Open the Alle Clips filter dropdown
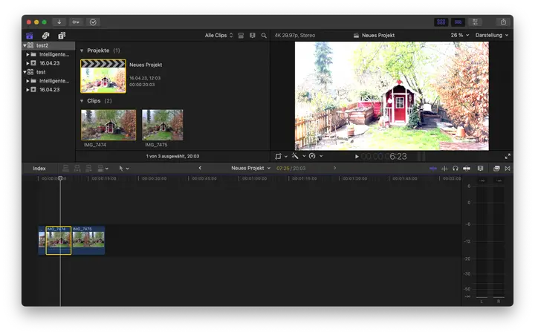Screen dimensions: 535x335 [218, 36]
